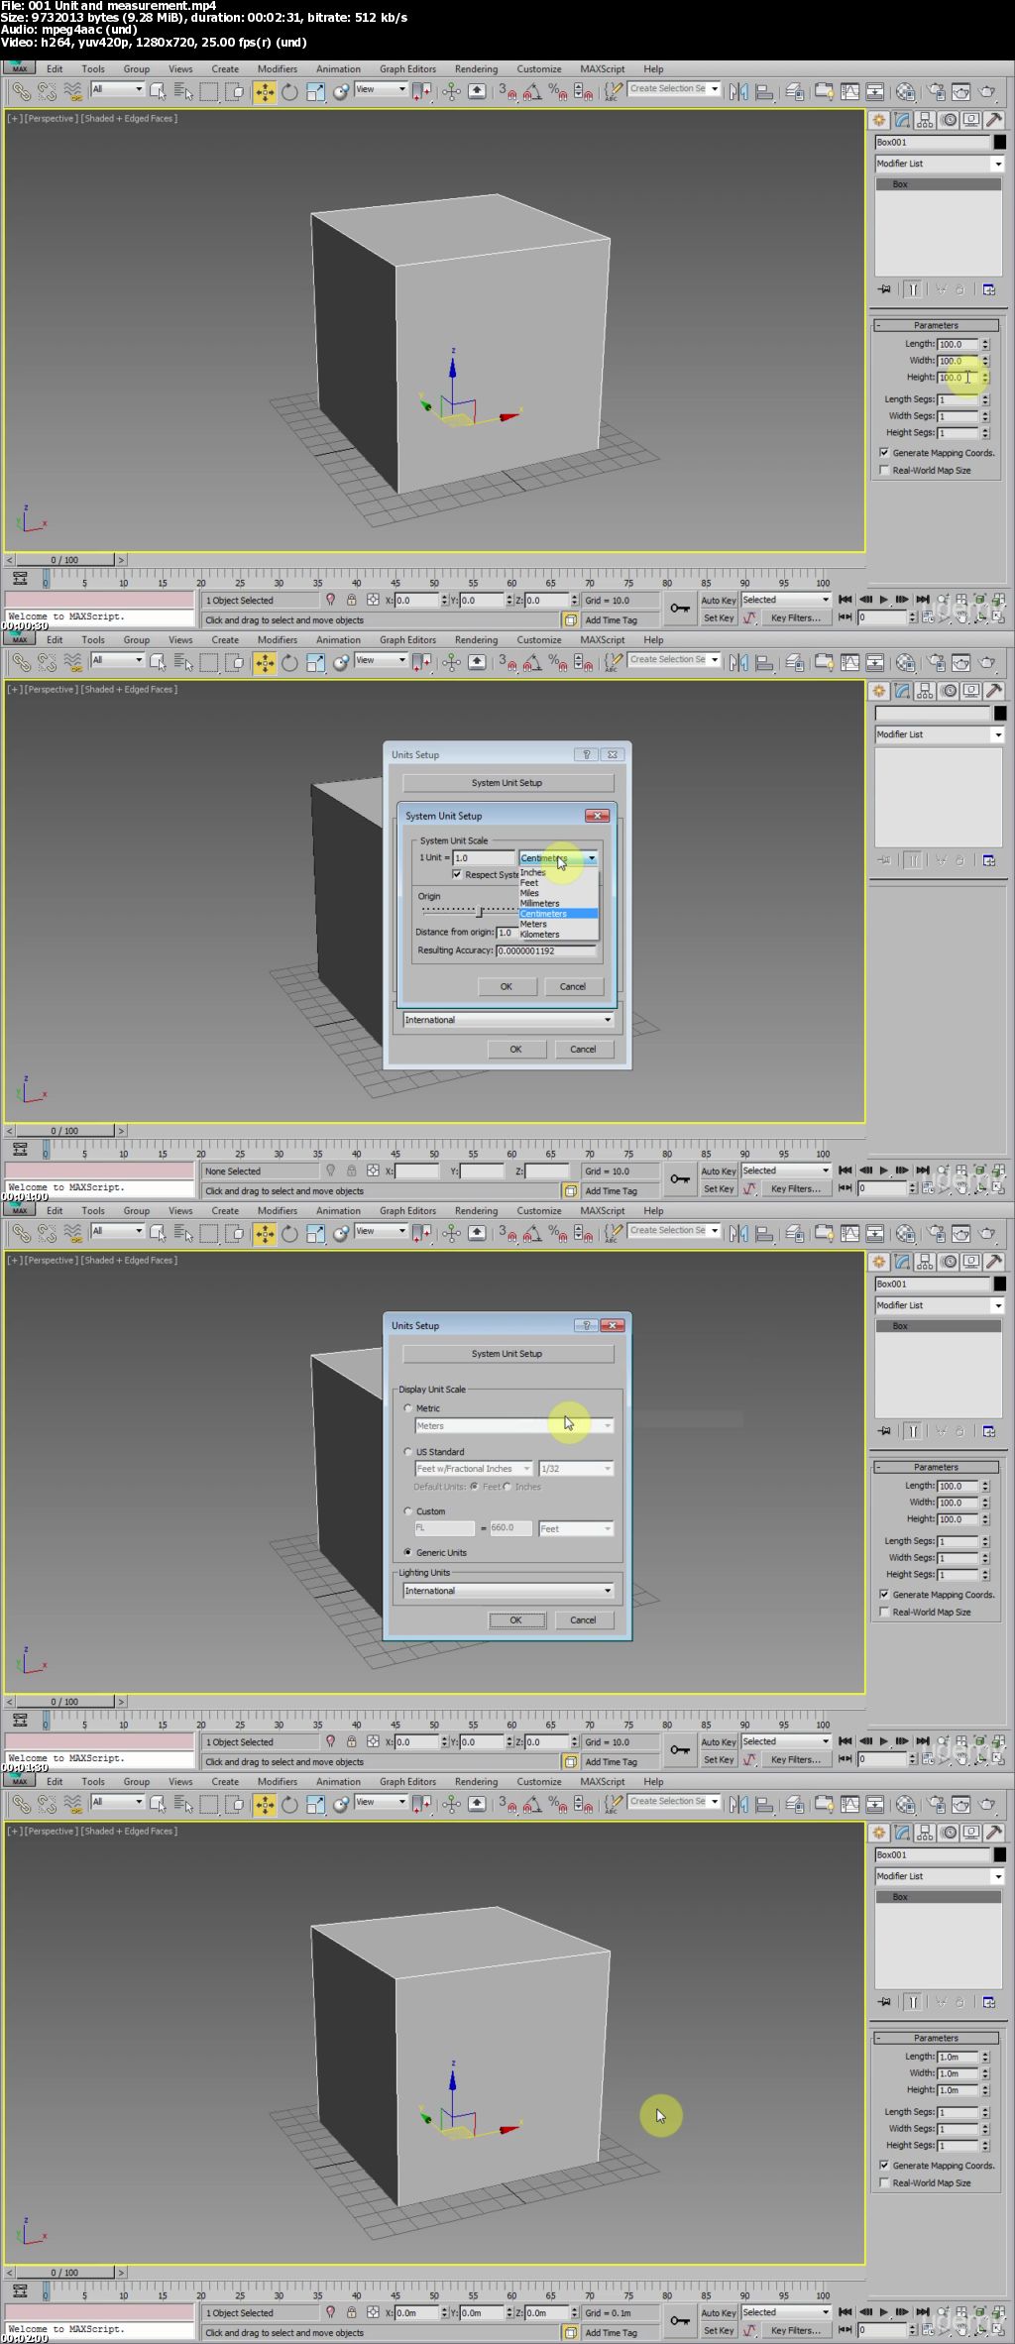Choose Inches default units radio button

point(507,1487)
